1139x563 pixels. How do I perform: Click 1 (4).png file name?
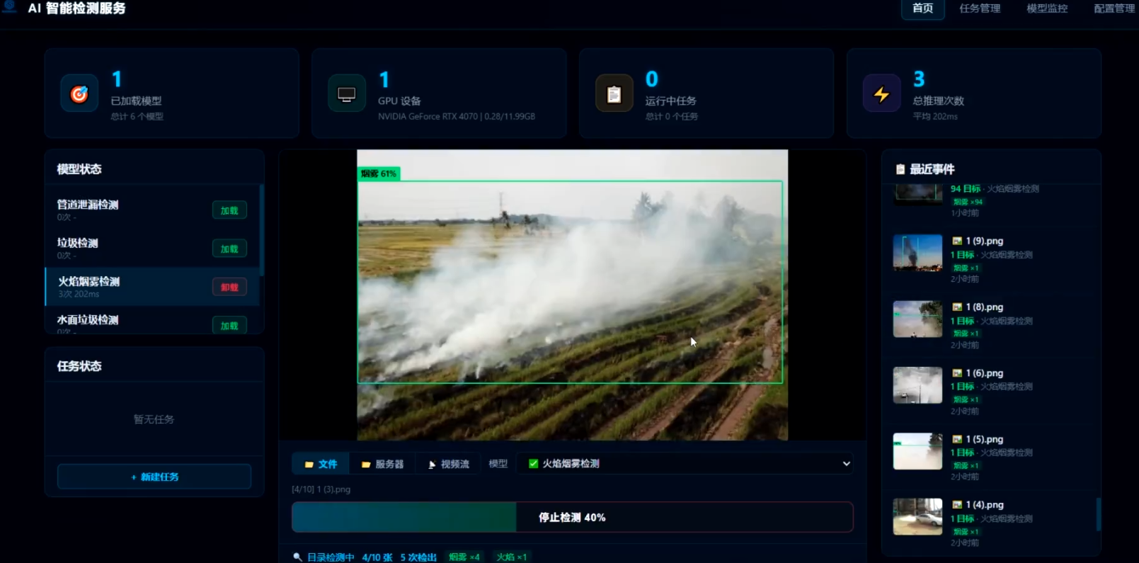pos(985,505)
